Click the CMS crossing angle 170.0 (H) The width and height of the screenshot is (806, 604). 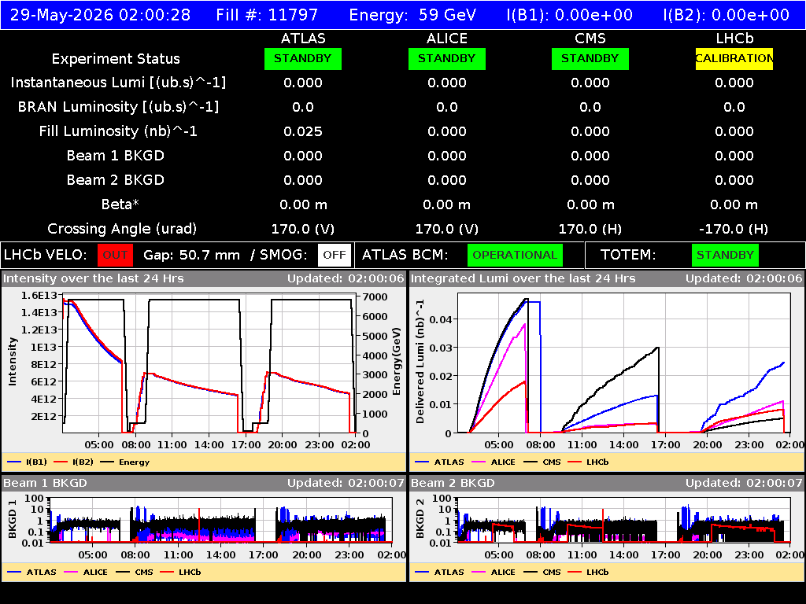pyautogui.click(x=590, y=229)
